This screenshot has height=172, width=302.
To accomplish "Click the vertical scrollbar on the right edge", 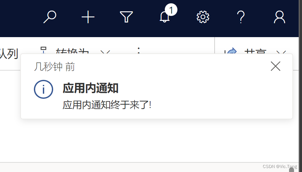I will pos(300,86).
